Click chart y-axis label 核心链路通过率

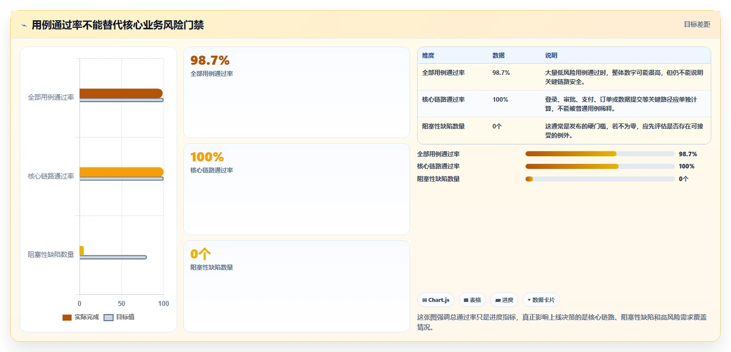51,176
